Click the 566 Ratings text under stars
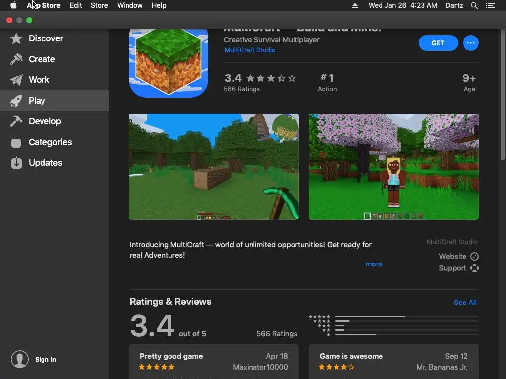This screenshot has width=506, height=379. click(x=242, y=89)
